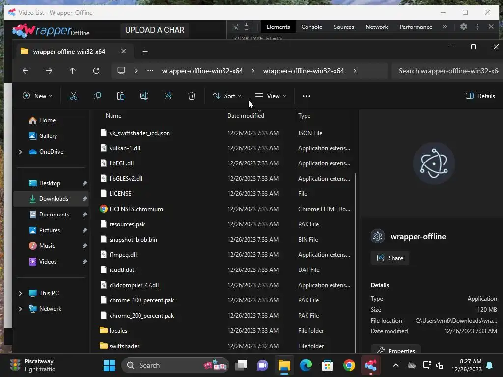Open the View dropdown menu
Image resolution: width=503 pixels, height=377 pixels.
coord(271,96)
